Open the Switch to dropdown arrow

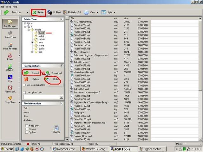click(x=27, y=13)
